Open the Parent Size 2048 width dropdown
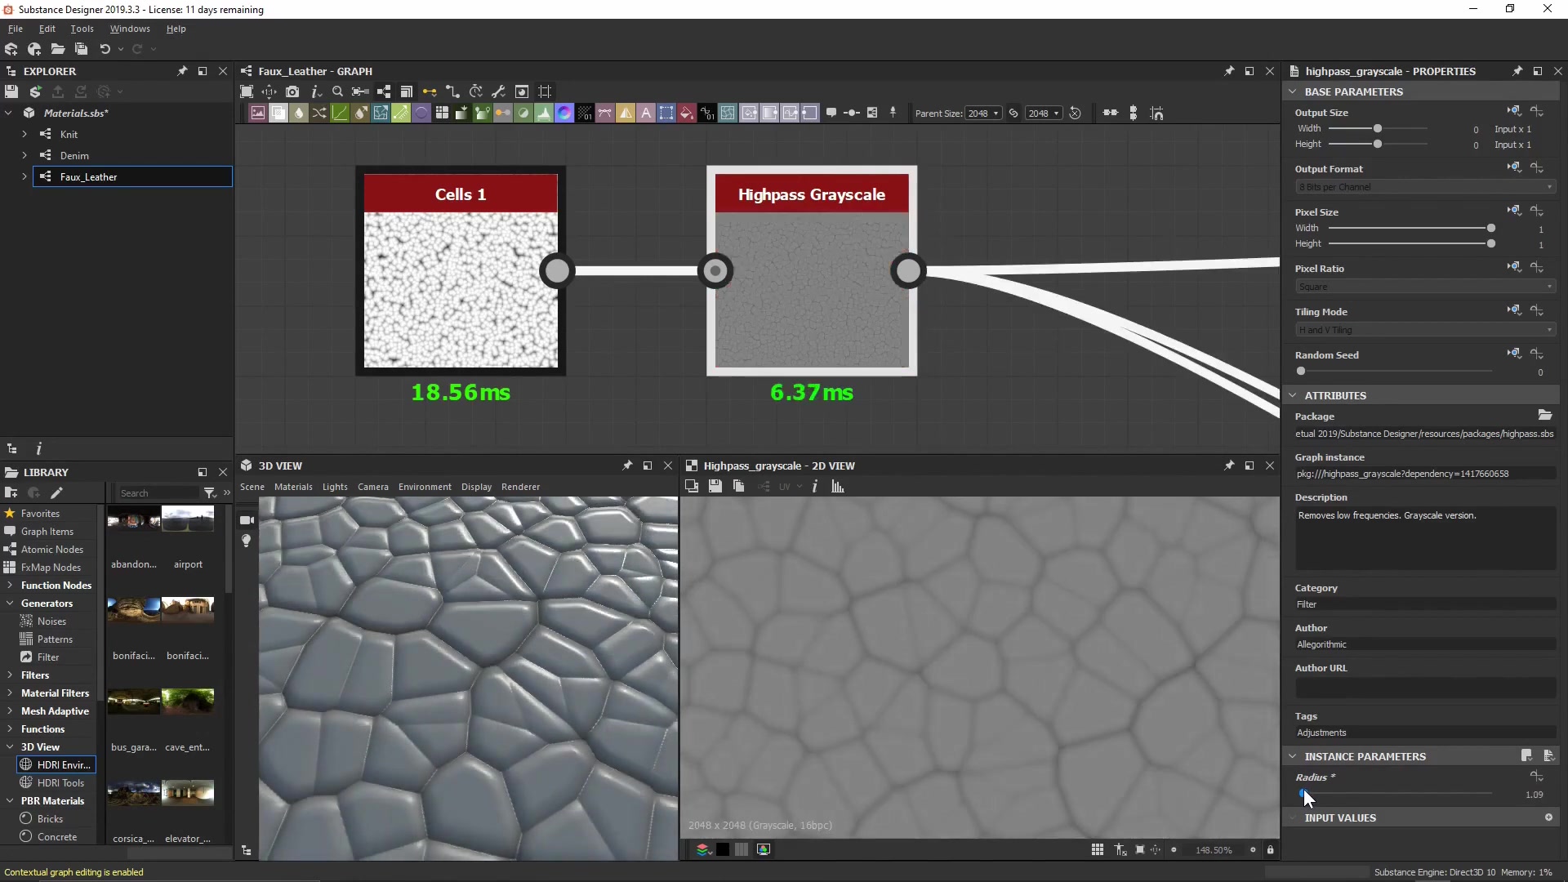Viewport: 1568px width, 882px height. pyautogui.click(x=983, y=114)
